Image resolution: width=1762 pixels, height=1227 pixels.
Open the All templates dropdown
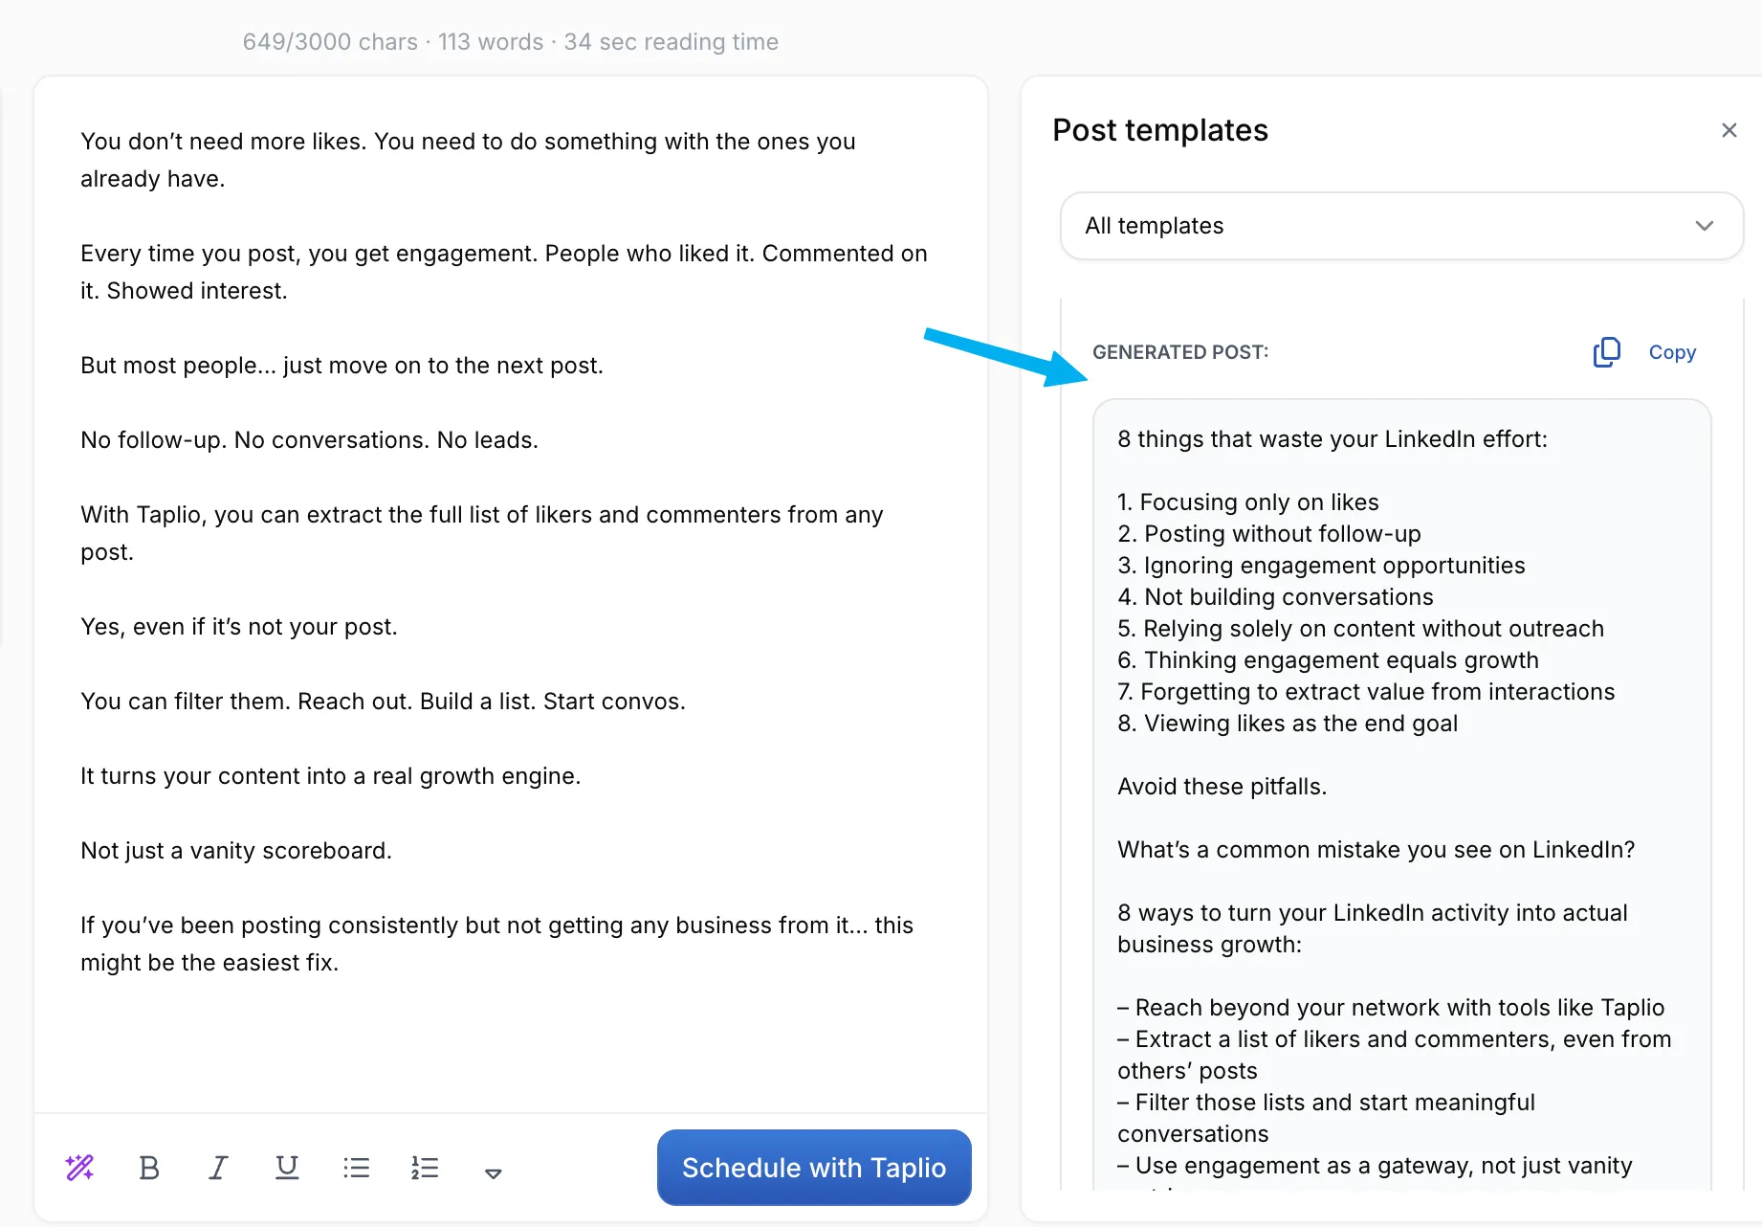(1401, 226)
